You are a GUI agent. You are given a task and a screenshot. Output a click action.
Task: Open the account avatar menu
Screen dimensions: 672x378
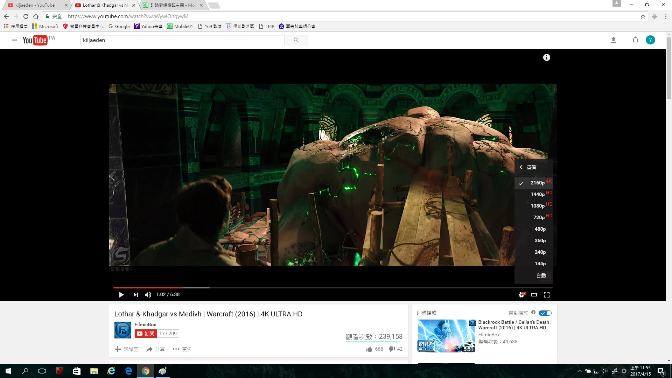650,40
